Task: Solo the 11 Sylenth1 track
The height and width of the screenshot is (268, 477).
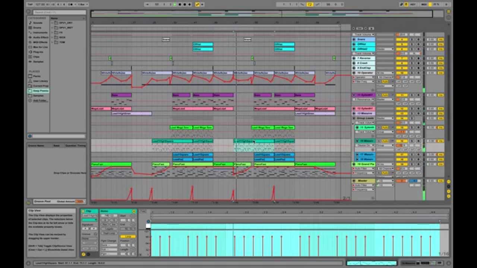Action: (x=412, y=95)
